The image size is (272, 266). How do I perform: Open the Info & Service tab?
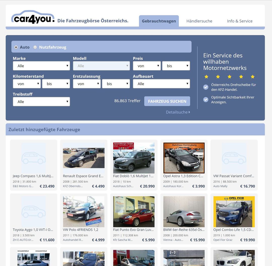click(x=240, y=21)
